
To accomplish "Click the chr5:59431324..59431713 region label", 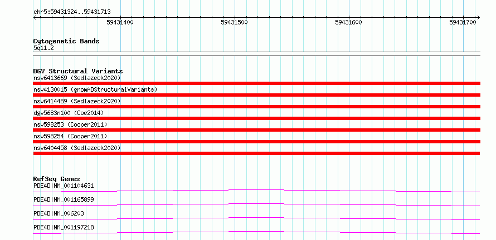I will [72, 12].
